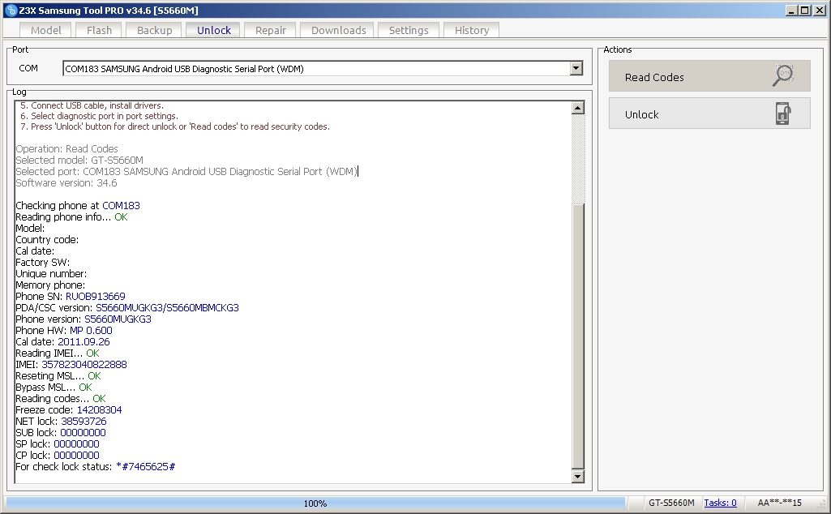The height and width of the screenshot is (514, 831).
Task: Click the log scrollbar down arrow
Action: (578, 477)
